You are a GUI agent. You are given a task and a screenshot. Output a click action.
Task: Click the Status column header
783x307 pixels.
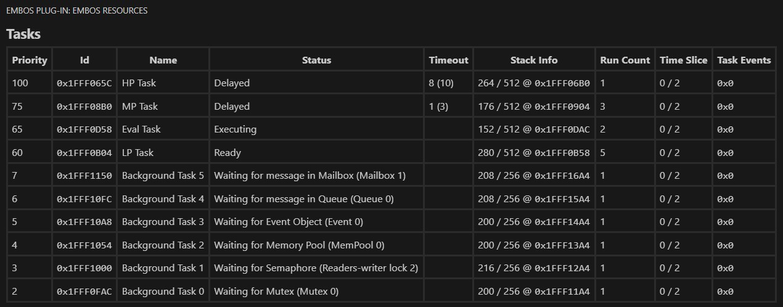pos(316,60)
